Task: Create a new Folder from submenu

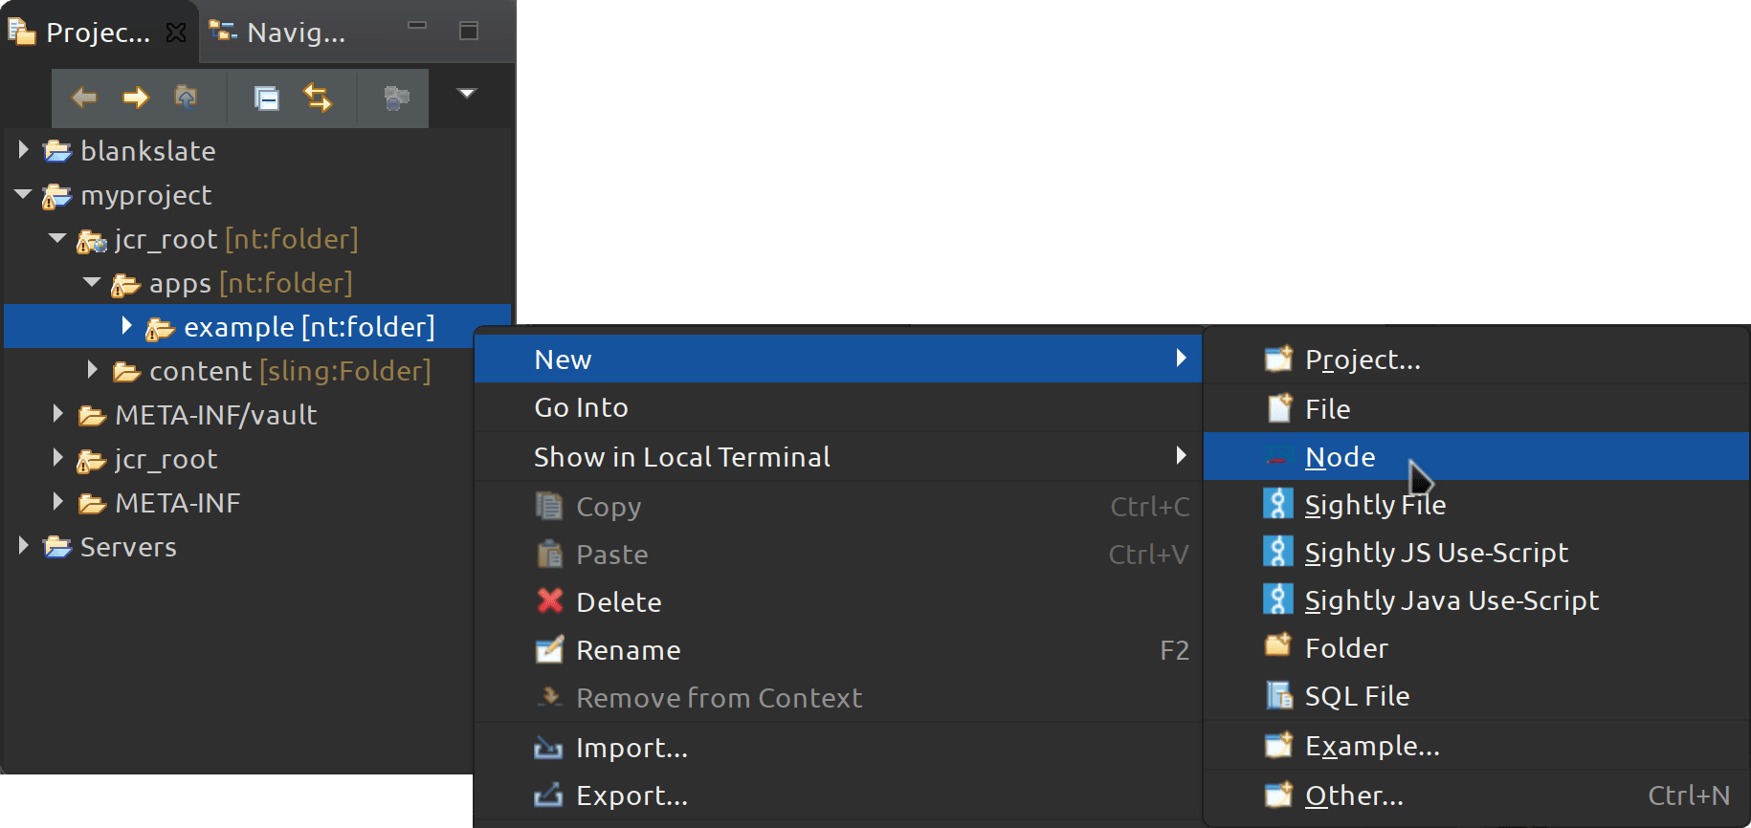Action: tap(1476, 648)
